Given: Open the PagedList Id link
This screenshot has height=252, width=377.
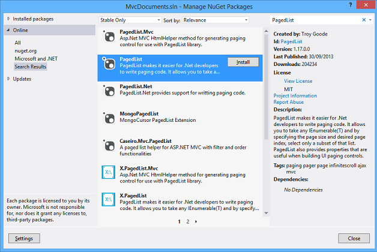Looking at the screenshot, I should click(x=291, y=41).
